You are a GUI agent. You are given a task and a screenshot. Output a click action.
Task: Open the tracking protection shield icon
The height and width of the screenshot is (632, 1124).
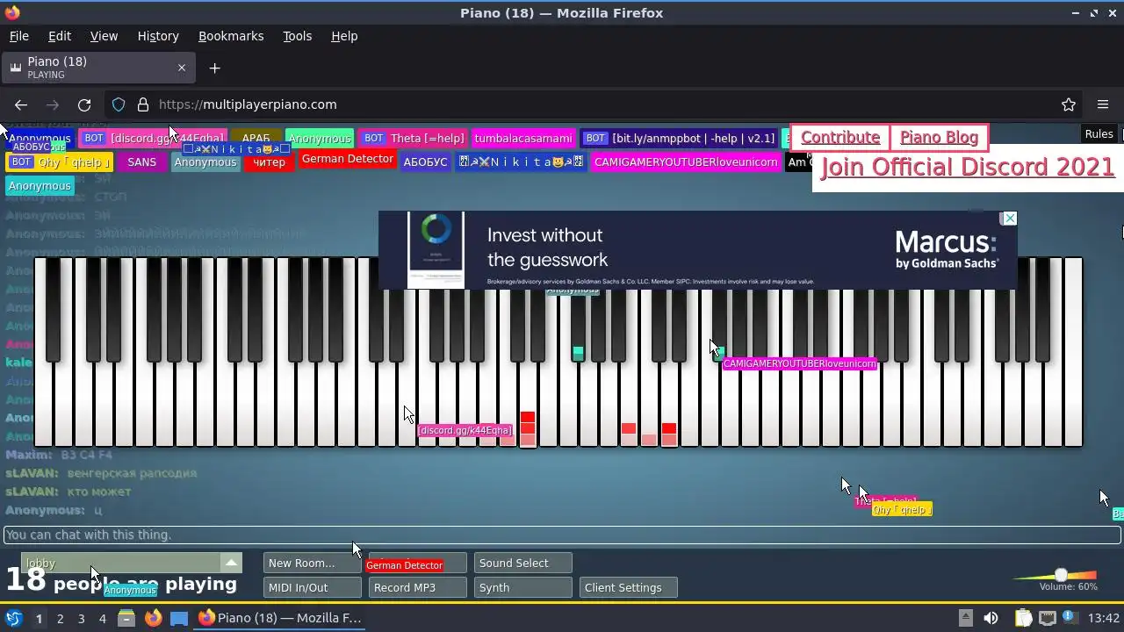click(119, 104)
